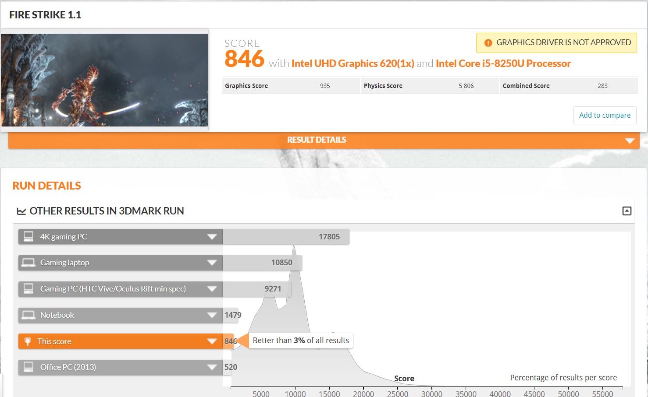Click the Combined Score value 283
The image size is (648, 397).
click(602, 86)
